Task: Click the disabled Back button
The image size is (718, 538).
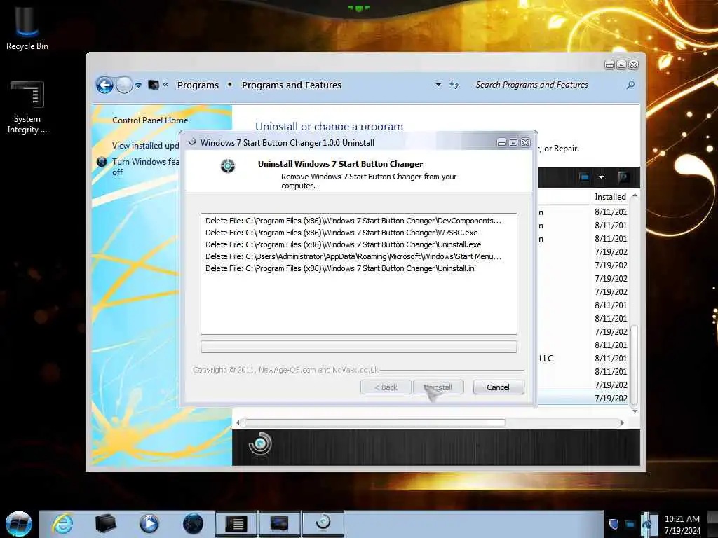Action: (x=386, y=387)
